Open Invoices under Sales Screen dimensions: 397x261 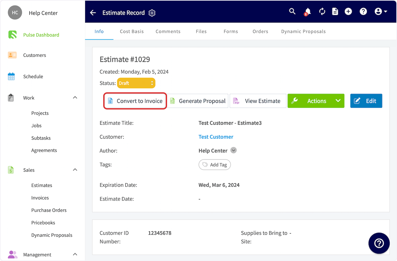(40, 198)
